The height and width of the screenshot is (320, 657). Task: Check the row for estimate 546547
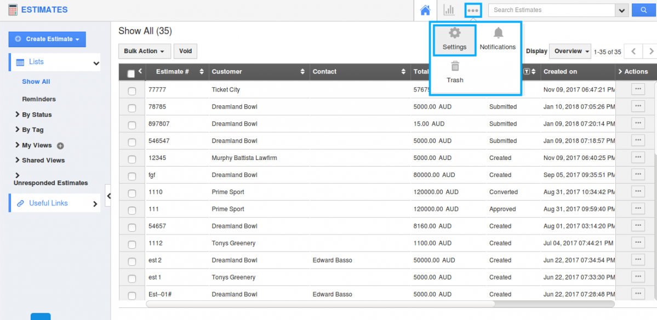[x=132, y=142]
